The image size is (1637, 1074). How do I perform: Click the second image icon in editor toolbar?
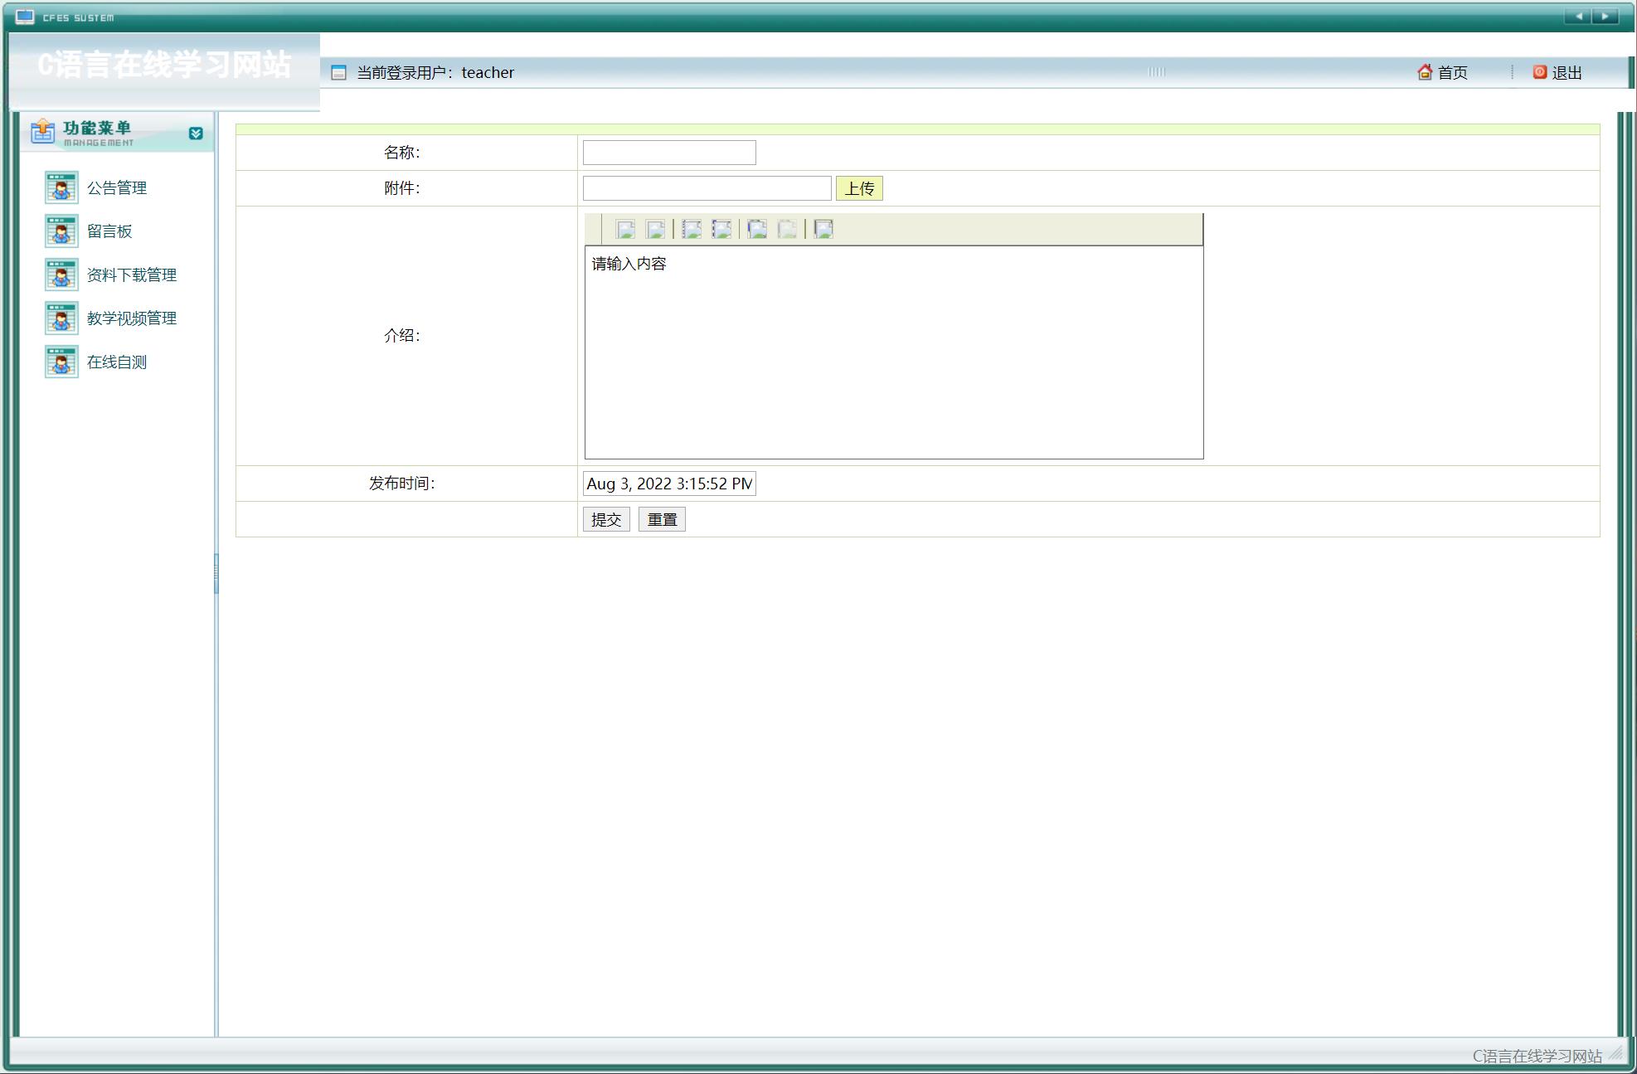(x=656, y=230)
